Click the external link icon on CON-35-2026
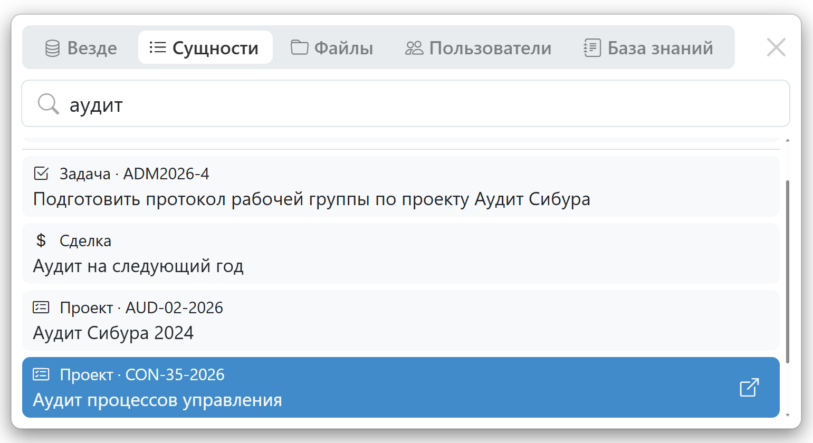The width and height of the screenshot is (813, 443). tap(749, 388)
